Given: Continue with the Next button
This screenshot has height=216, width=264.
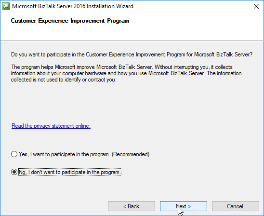Looking at the screenshot, I should [184, 206].
